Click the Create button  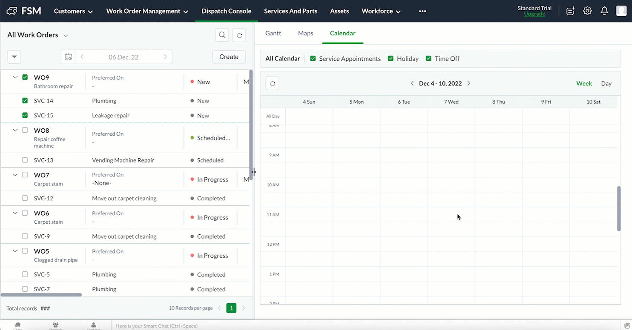(229, 57)
